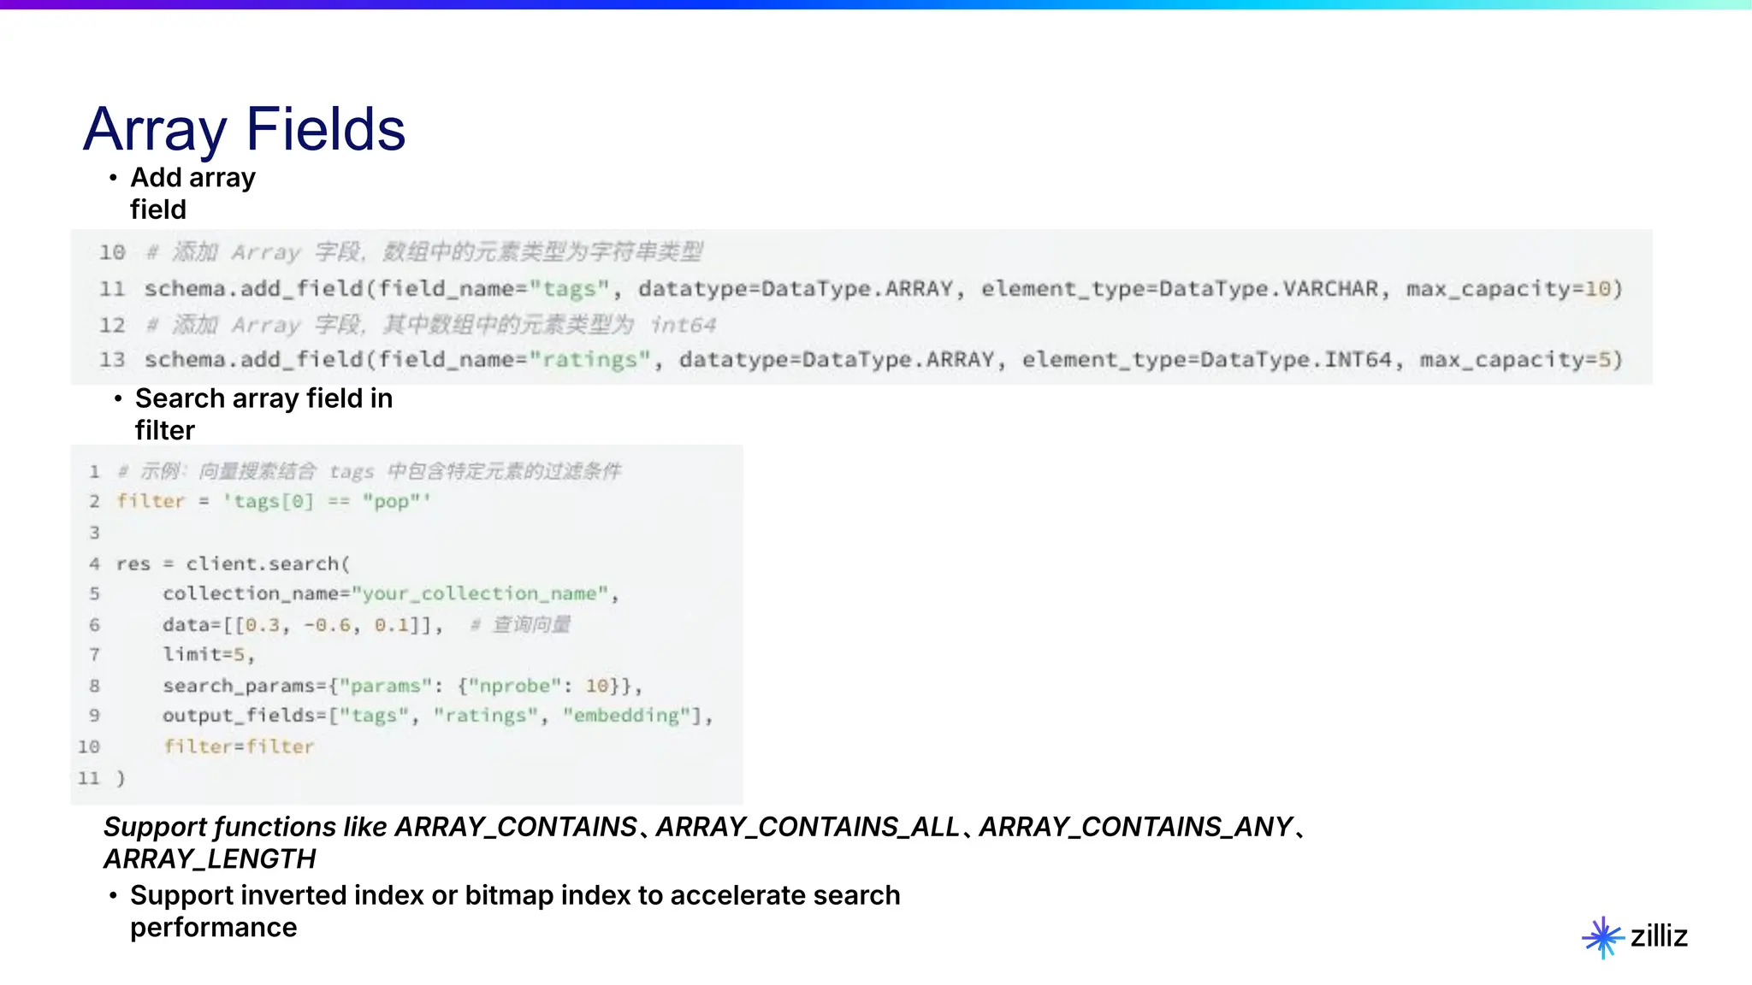Screen dimensions: 1752x985
Task: Click the schema.add_field line for "ratings"
Action: coord(884,360)
